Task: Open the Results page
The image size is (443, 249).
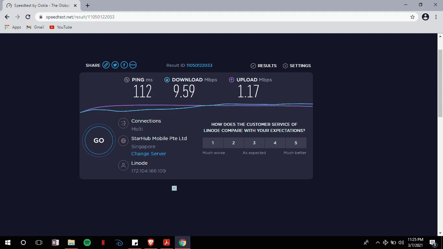Action: tap(264, 65)
